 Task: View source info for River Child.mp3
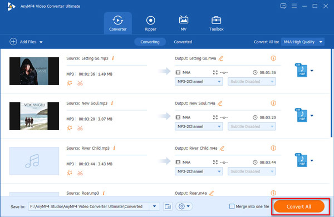coord(114,148)
